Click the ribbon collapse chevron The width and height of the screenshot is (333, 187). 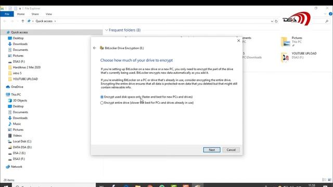(325, 14)
